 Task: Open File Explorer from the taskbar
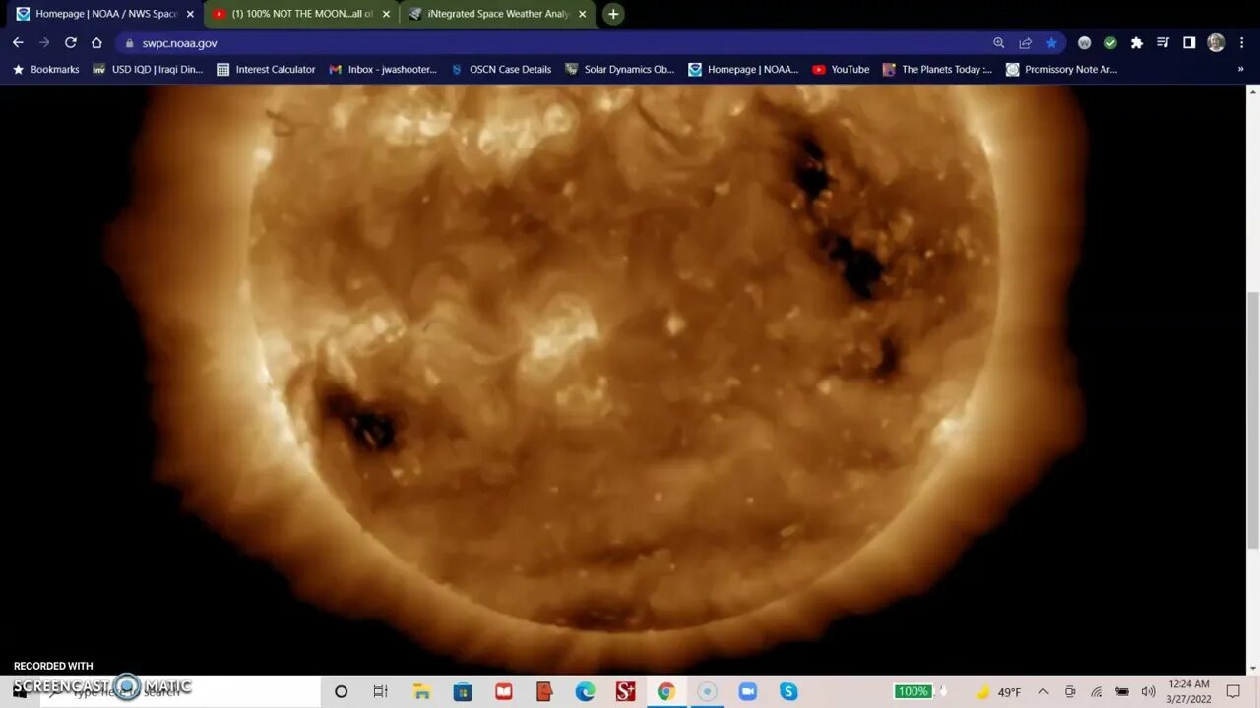point(422,692)
